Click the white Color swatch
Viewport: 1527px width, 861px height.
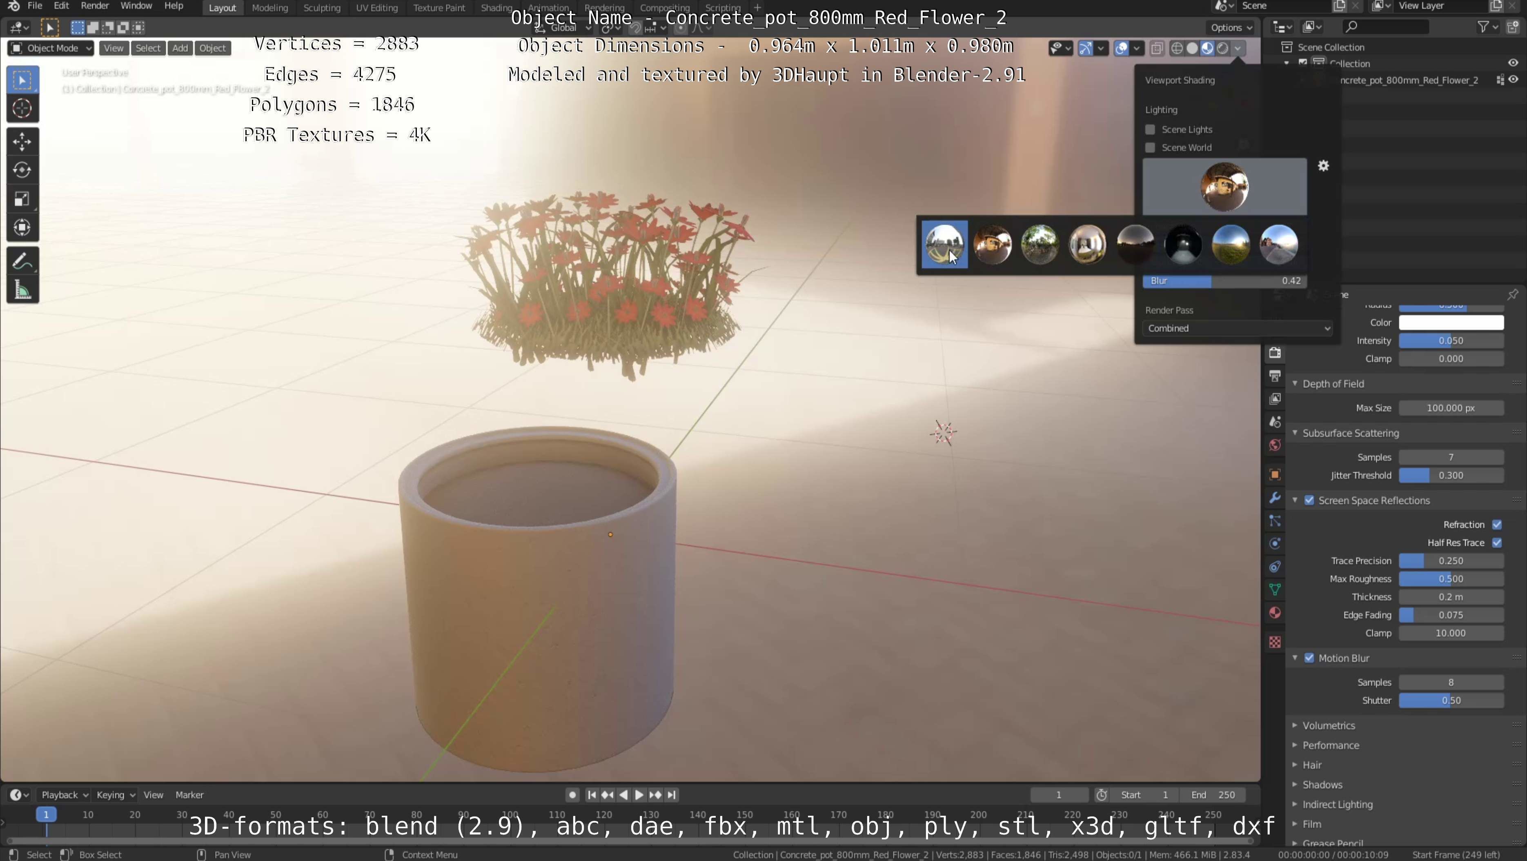1451,323
